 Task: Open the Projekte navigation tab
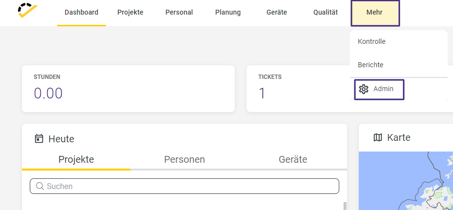coord(130,13)
